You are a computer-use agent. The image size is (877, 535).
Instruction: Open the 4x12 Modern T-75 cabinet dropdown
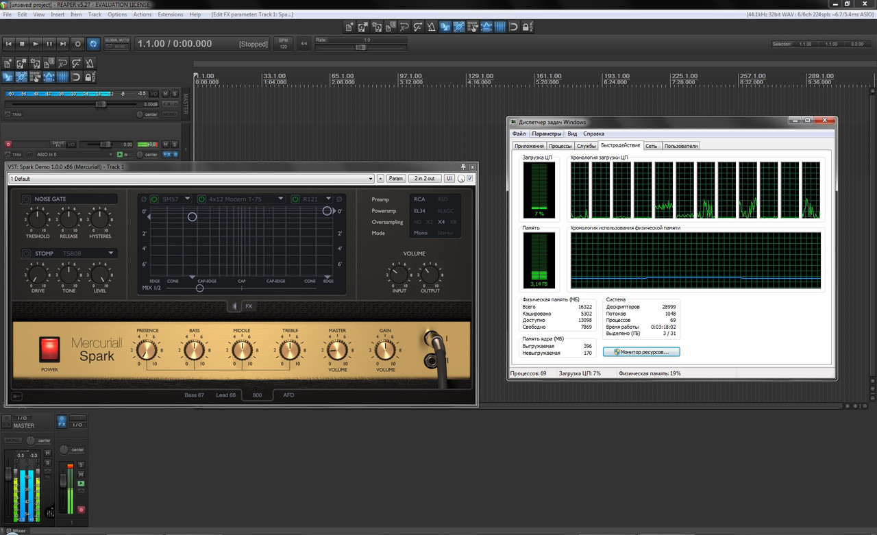pyautogui.click(x=281, y=199)
